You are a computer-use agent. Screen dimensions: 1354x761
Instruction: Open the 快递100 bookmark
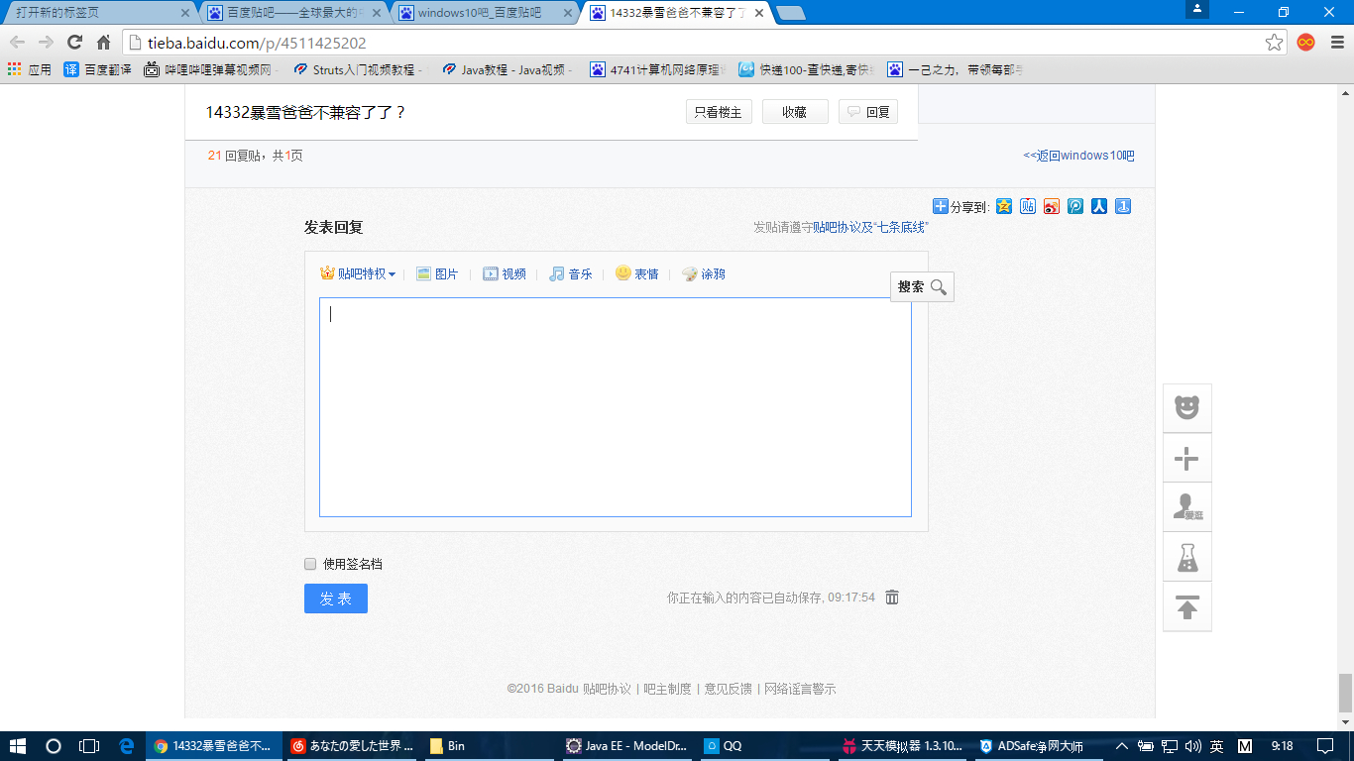[807, 69]
